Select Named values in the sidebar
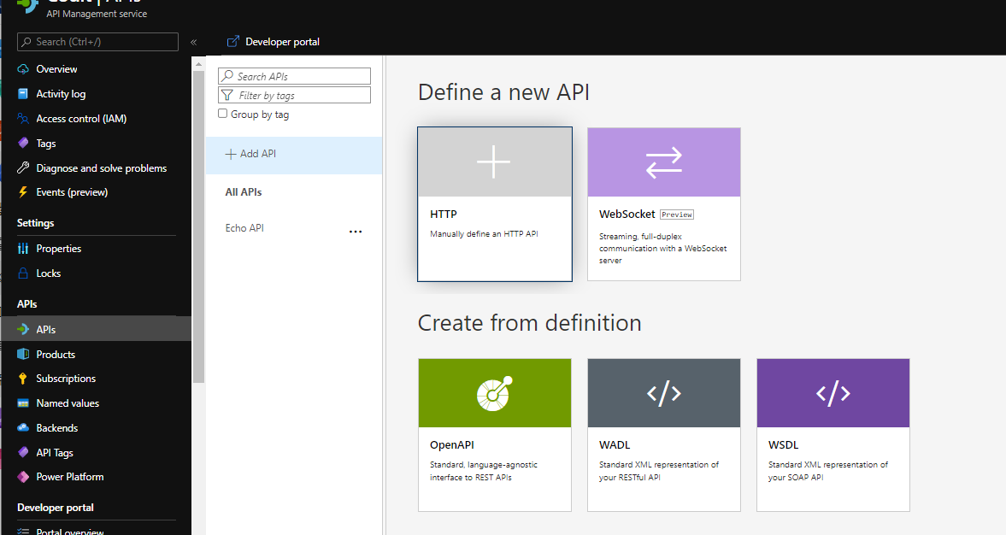The height and width of the screenshot is (535, 1006). 68,403
